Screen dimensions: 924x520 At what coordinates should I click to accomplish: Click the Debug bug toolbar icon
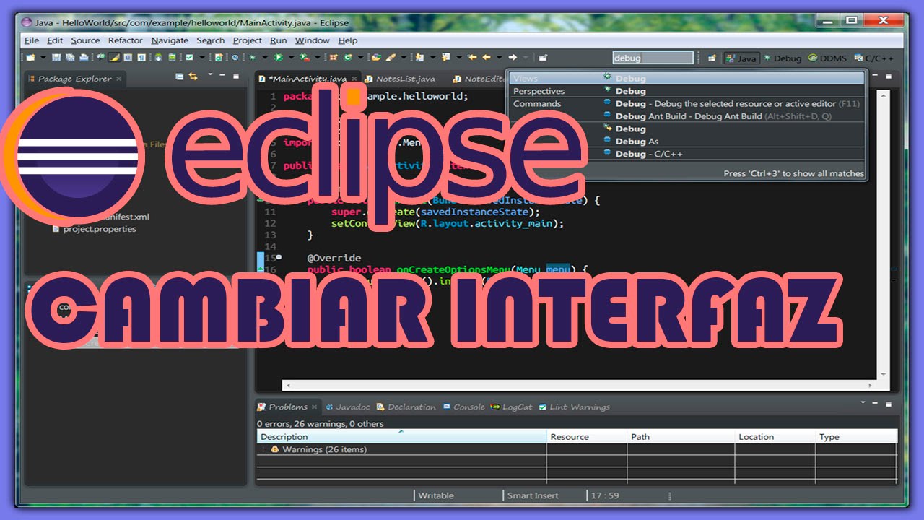pos(253,57)
